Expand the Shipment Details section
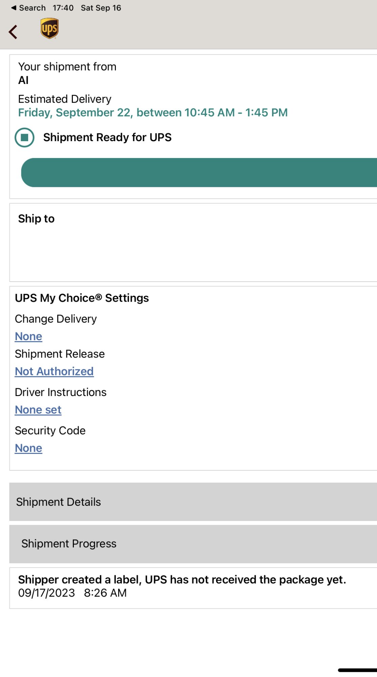The image size is (377, 677). [x=193, y=502]
